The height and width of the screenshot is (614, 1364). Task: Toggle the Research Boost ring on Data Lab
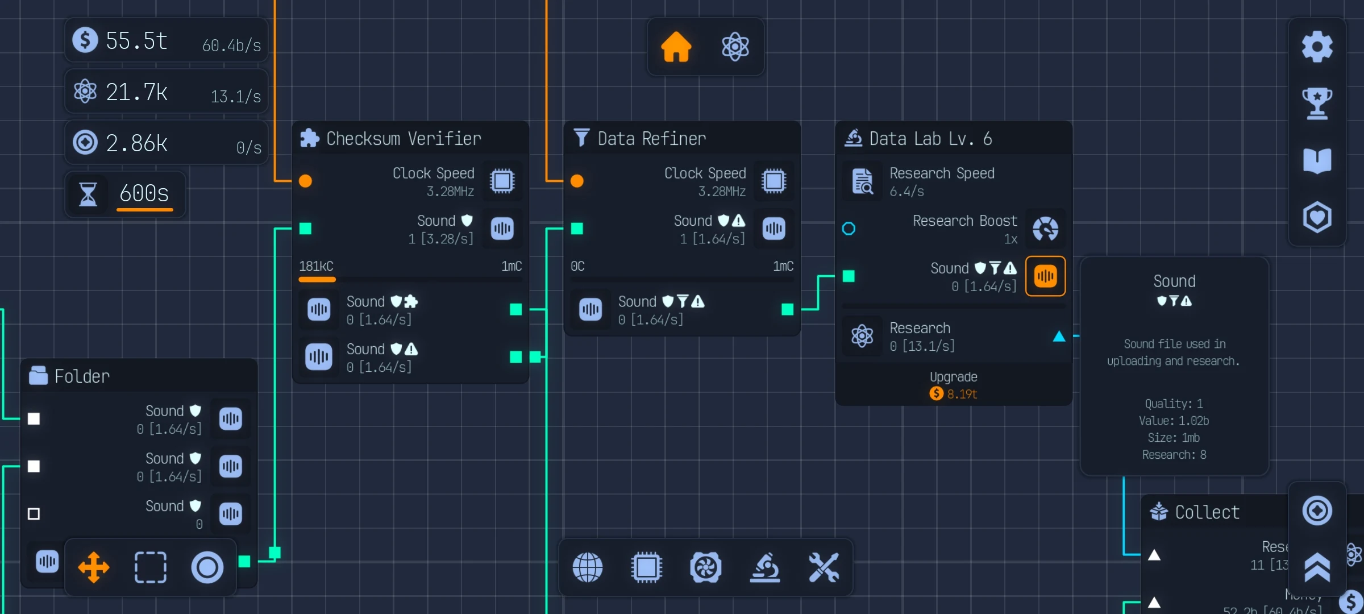point(849,229)
